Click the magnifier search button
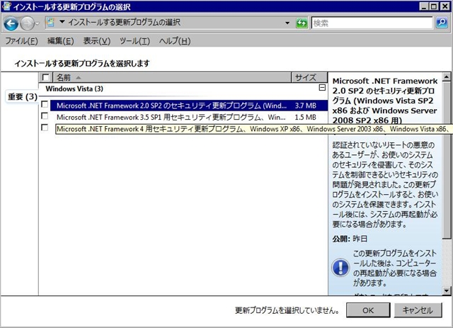The height and width of the screenshot is (328, 453). click(x=442, y=23)
